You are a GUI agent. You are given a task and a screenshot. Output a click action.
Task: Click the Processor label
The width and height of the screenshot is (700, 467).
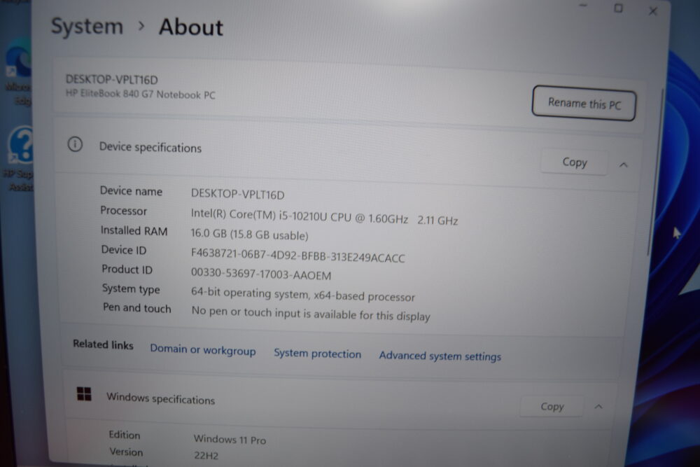123,211
